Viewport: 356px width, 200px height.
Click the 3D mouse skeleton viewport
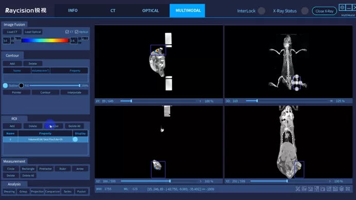click(x=289, y=62)
